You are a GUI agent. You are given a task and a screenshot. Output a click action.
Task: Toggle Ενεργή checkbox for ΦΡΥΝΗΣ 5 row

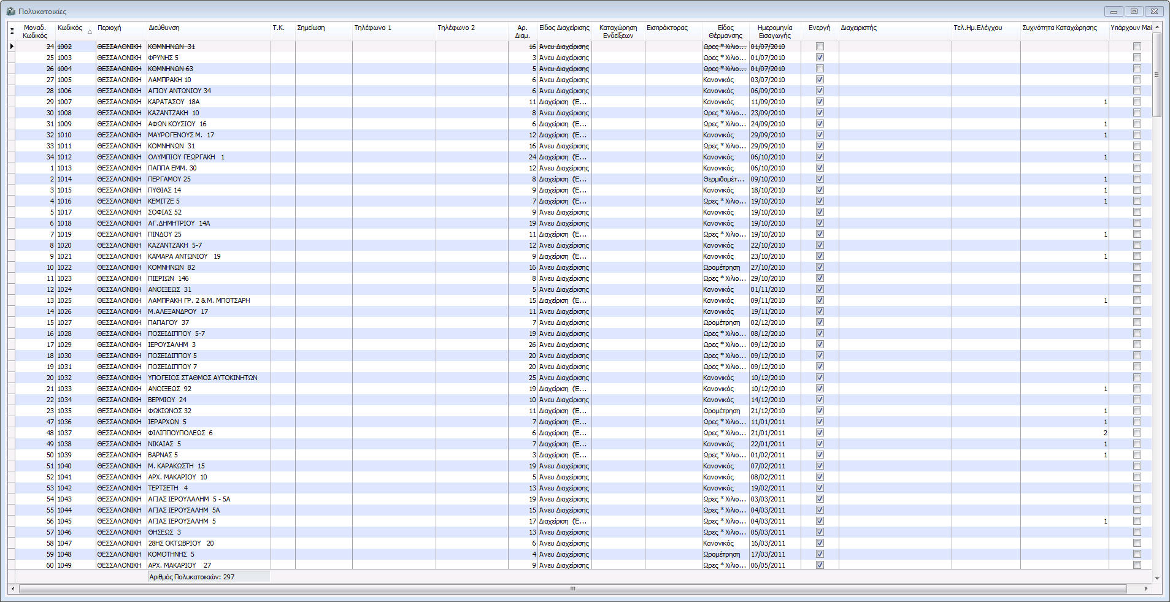820,58
